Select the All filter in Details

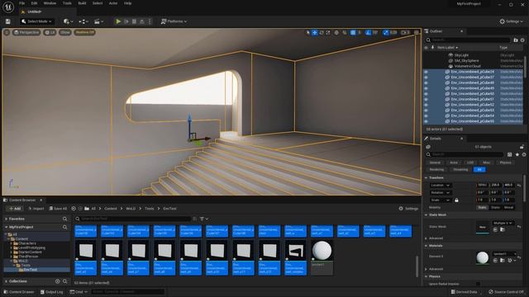[479, 170]
